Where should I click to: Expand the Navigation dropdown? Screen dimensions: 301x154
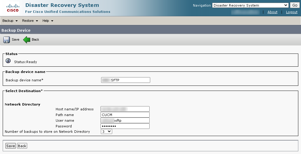tap(250, 5)
